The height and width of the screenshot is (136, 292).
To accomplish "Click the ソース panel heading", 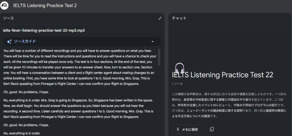I will [8, 18].
